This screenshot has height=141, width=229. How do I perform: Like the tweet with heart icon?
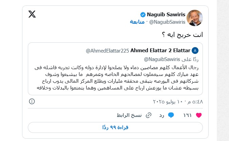pos(199,115)
